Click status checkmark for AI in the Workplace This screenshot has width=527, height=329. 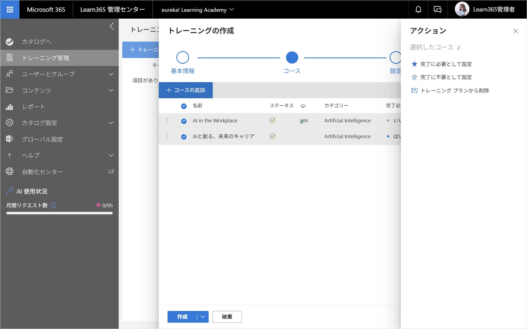(273, 120)
